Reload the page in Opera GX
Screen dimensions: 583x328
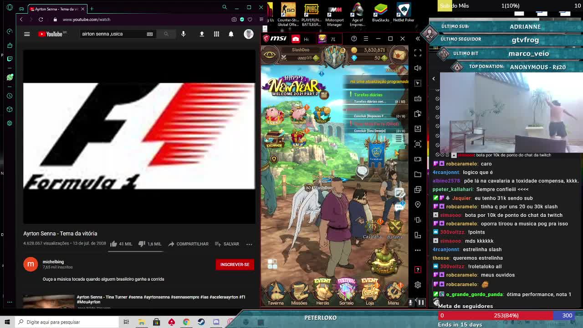pos(41,19)
